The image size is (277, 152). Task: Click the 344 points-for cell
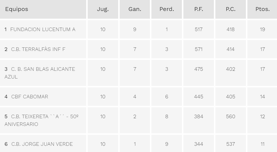point(198,144)
